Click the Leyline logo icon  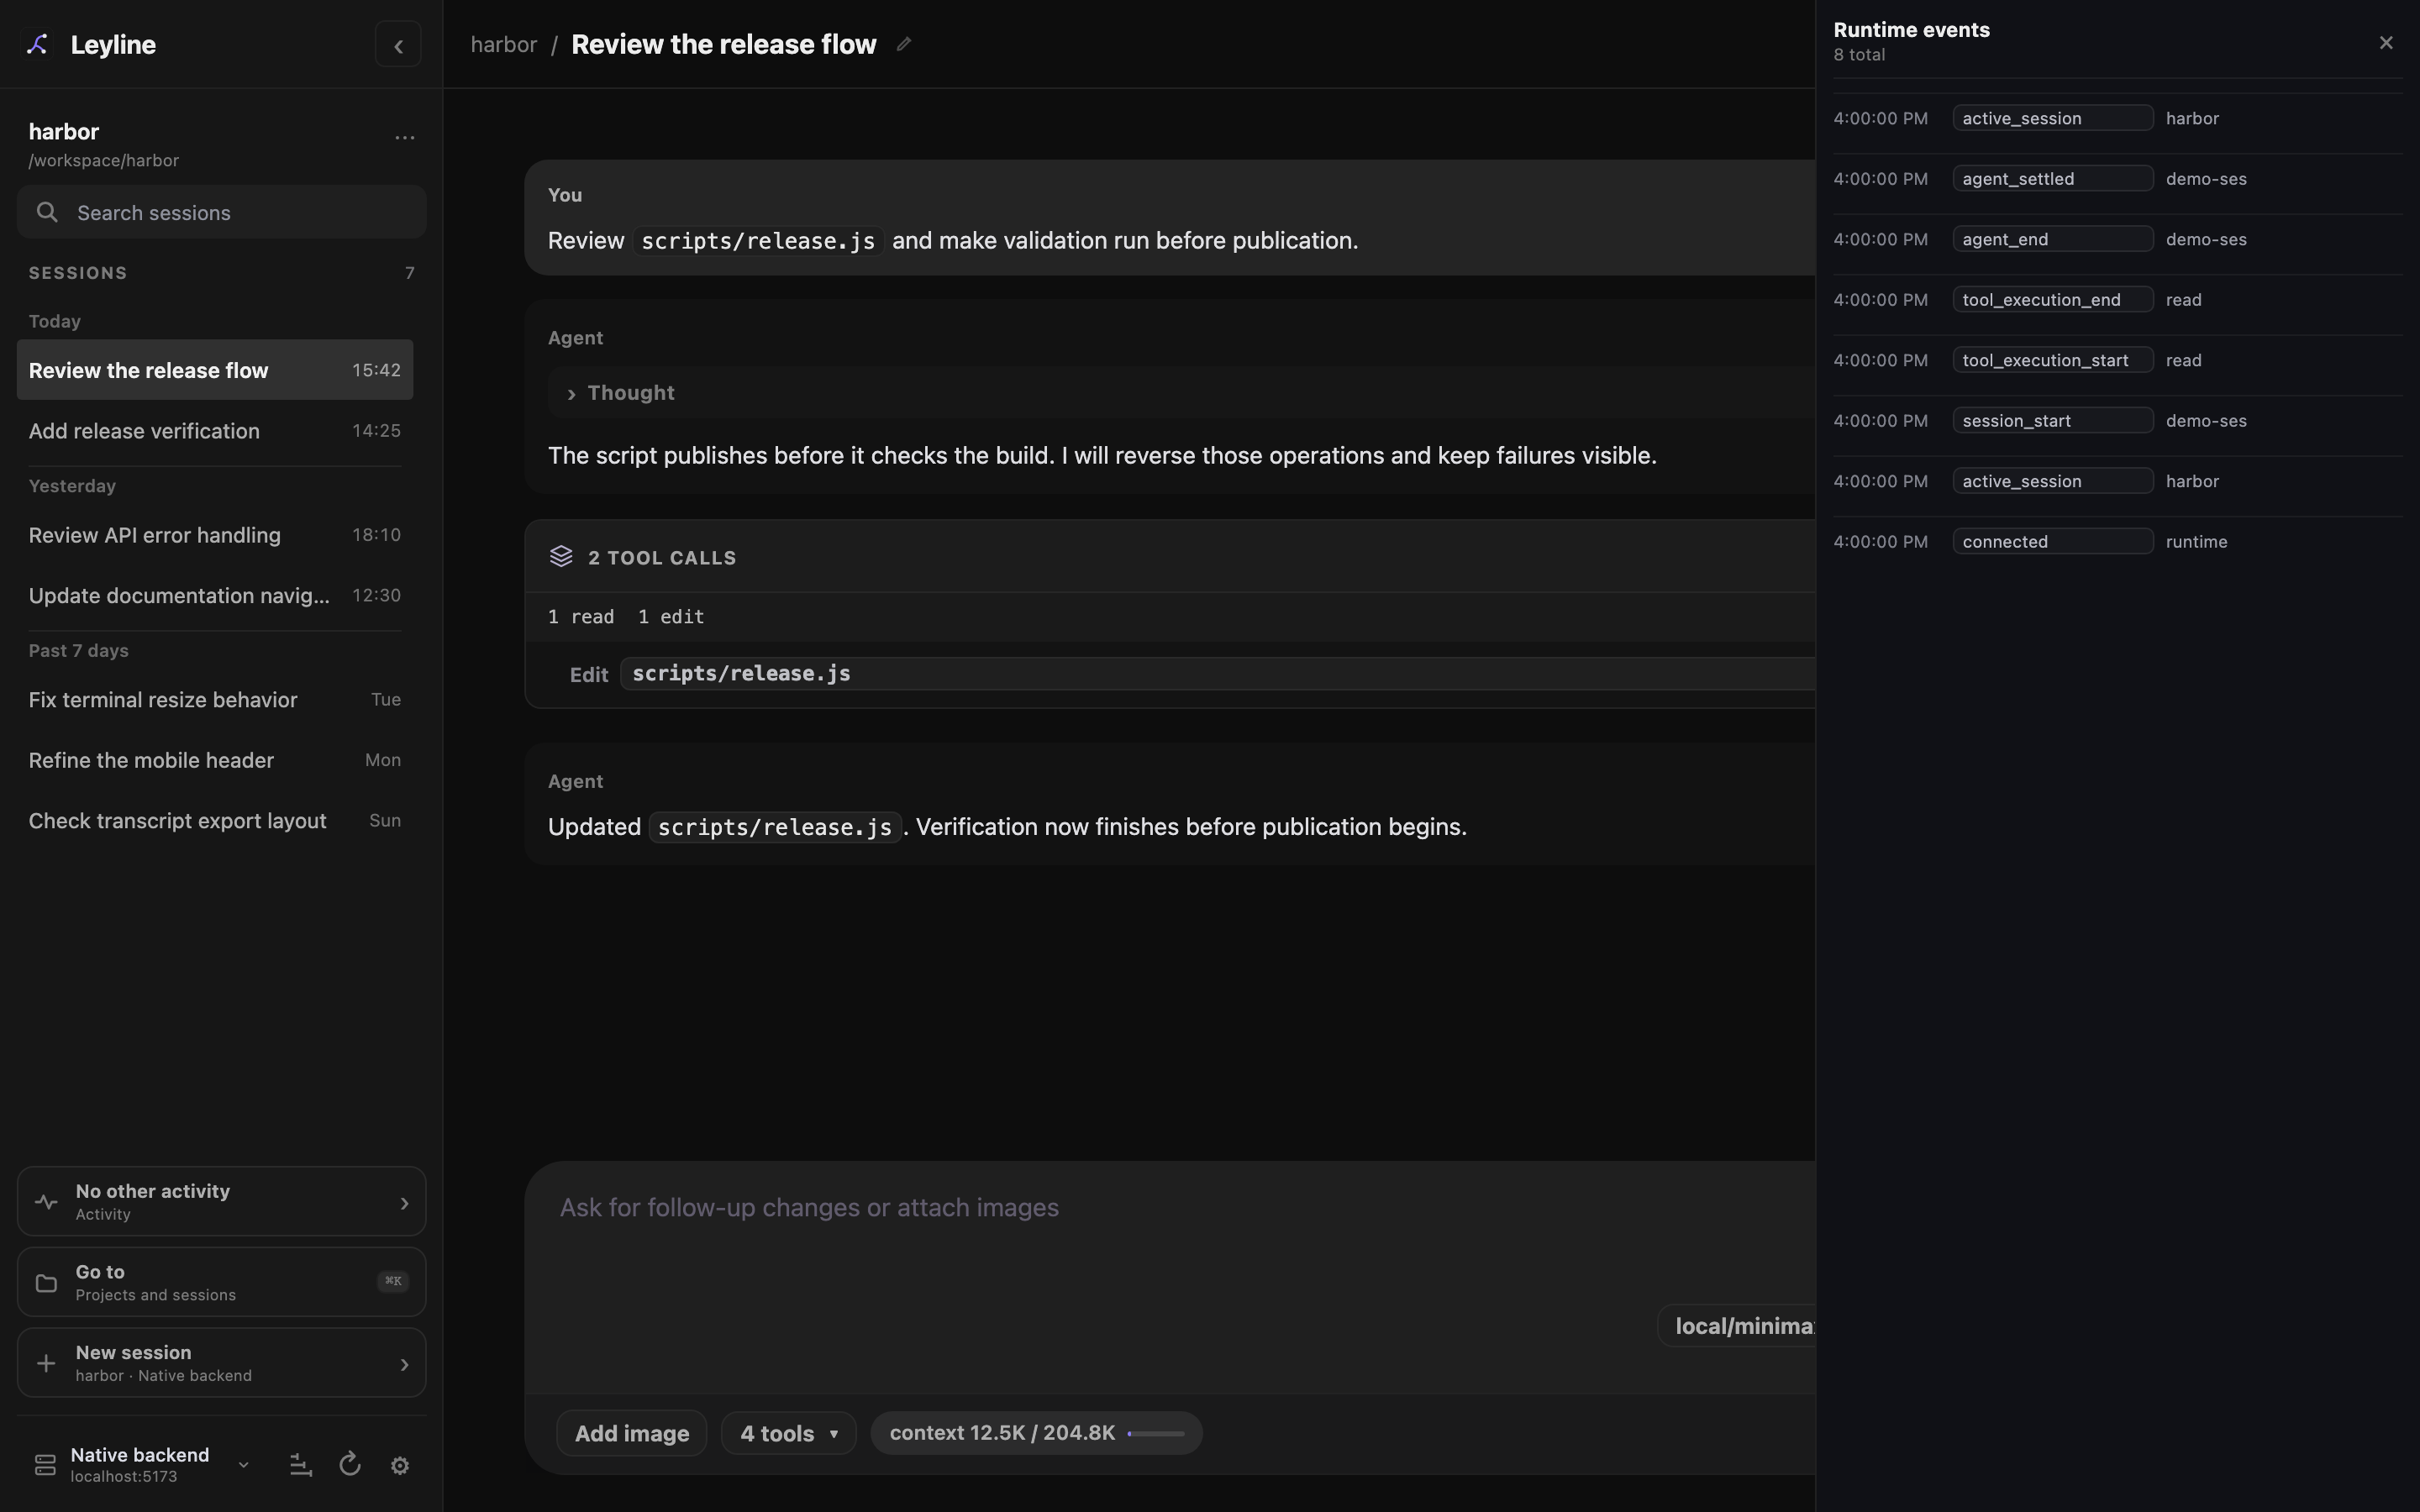pos(37,44)
